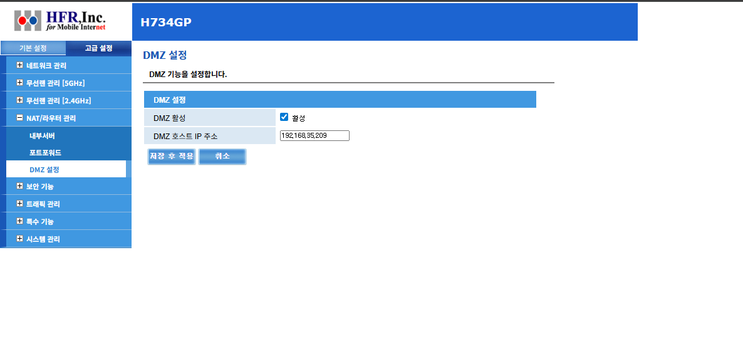This screenshot has height=354, width=743.
Task: Open the 포트포워드 submenu page
Action: coord(45,152)
